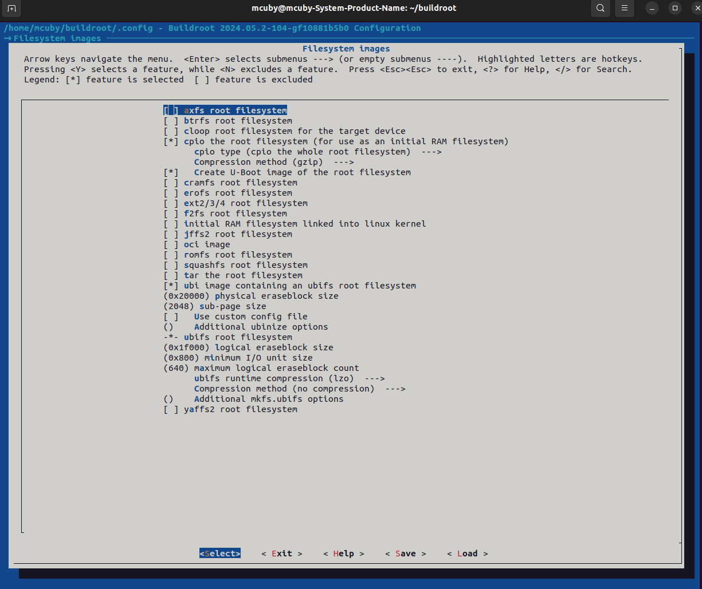This screenshot has width=702, height=589.
Task: Select minimum I/O unit size (0x800)
Action: [238, 358]
